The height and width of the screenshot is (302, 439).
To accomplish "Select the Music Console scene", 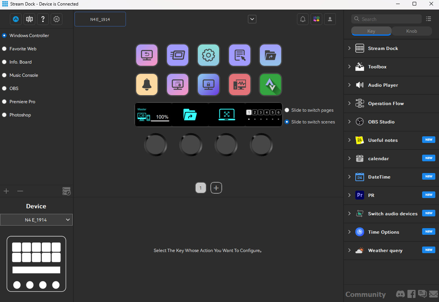I will coord(4,75).
